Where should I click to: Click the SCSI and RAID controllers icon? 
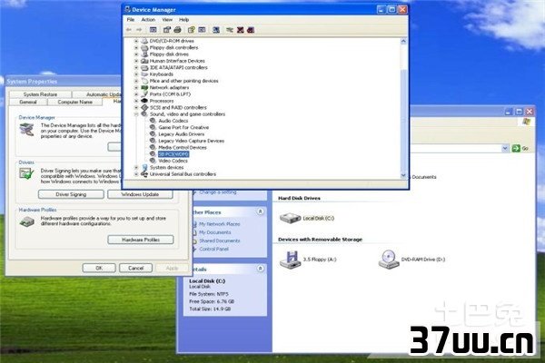tap(144, 107)
